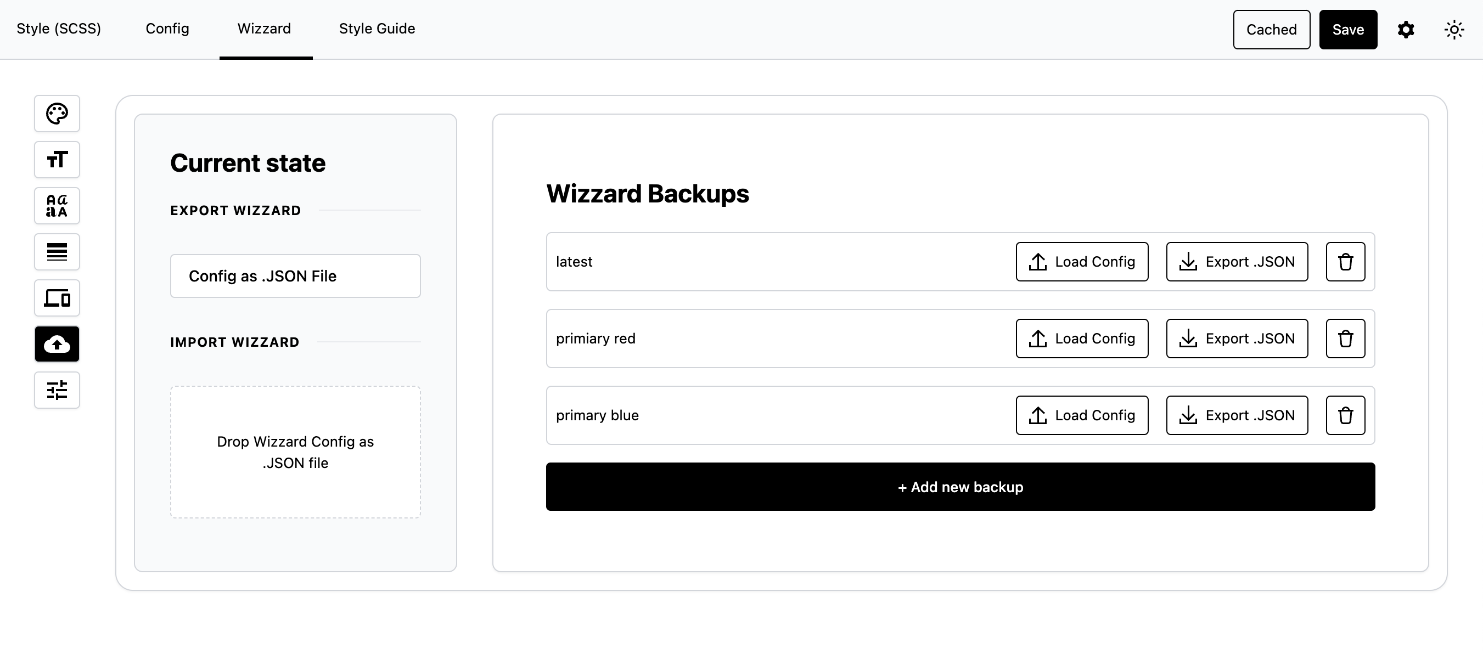Switch to the Style (SCSS) tab
The width and height of the screenshot is (1483, 654).
click(x=59, y=29)
